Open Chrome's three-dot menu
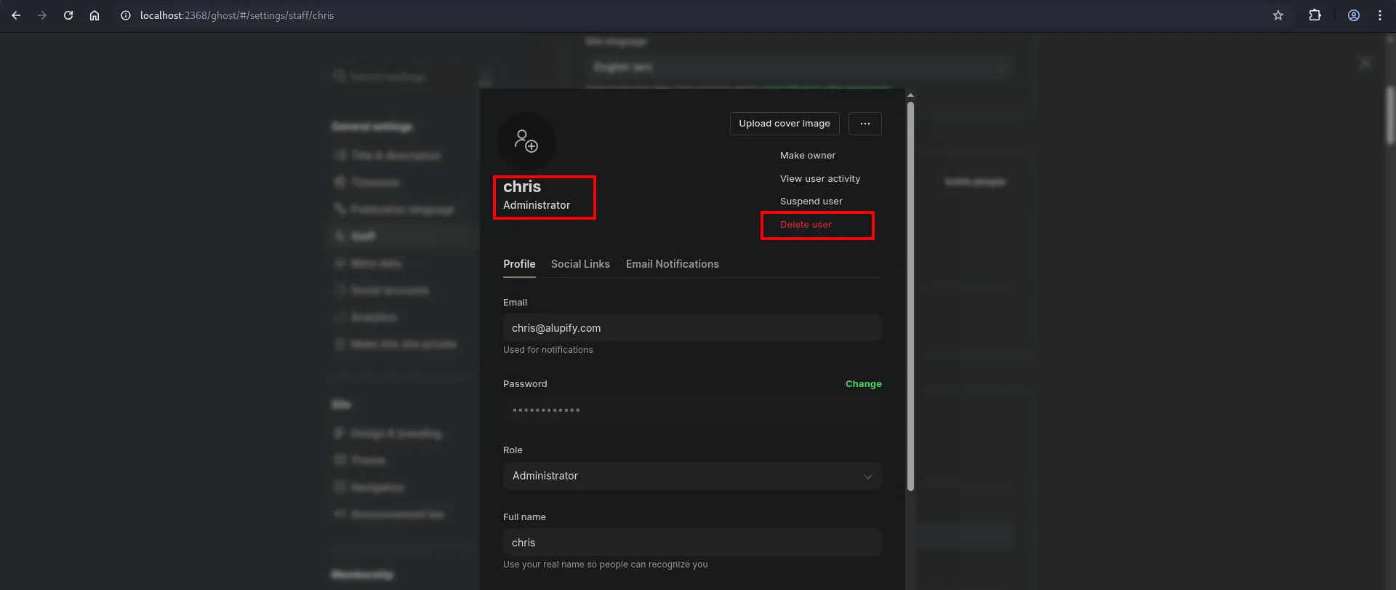Screen dimensions: 1396x590 pos(1379,15)
